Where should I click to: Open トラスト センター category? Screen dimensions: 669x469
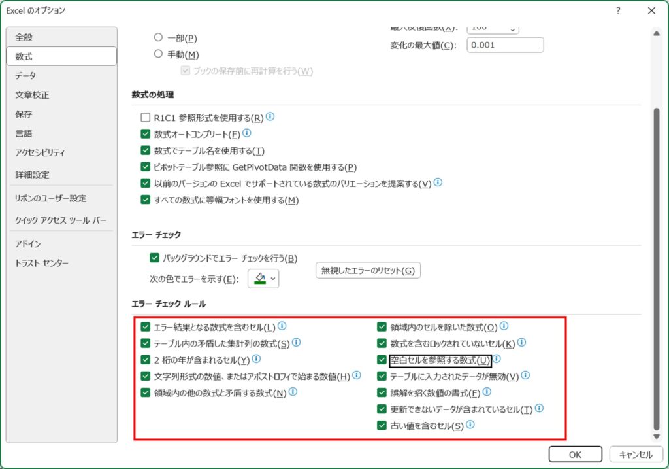pos(61,263)
